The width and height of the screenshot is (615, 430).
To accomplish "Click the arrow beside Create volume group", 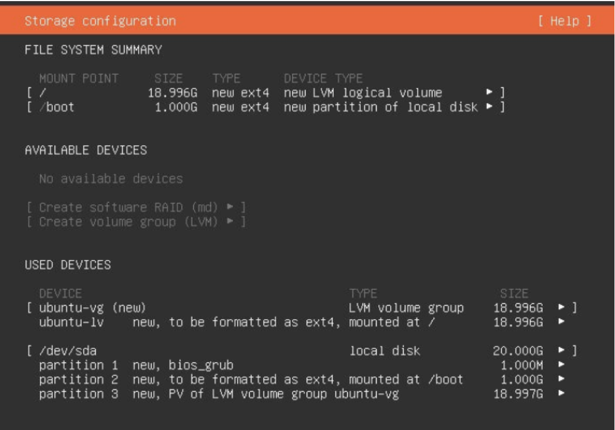I will pos(230,221).
